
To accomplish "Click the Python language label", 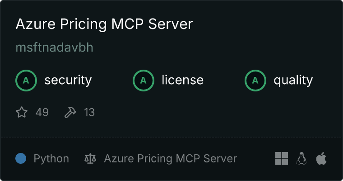I will (x=51, y=159).
